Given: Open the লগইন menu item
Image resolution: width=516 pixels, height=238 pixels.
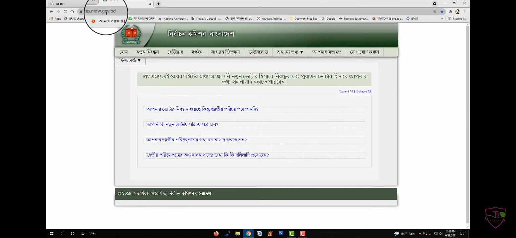Looking at the screenshot, I should coord(197,52).
